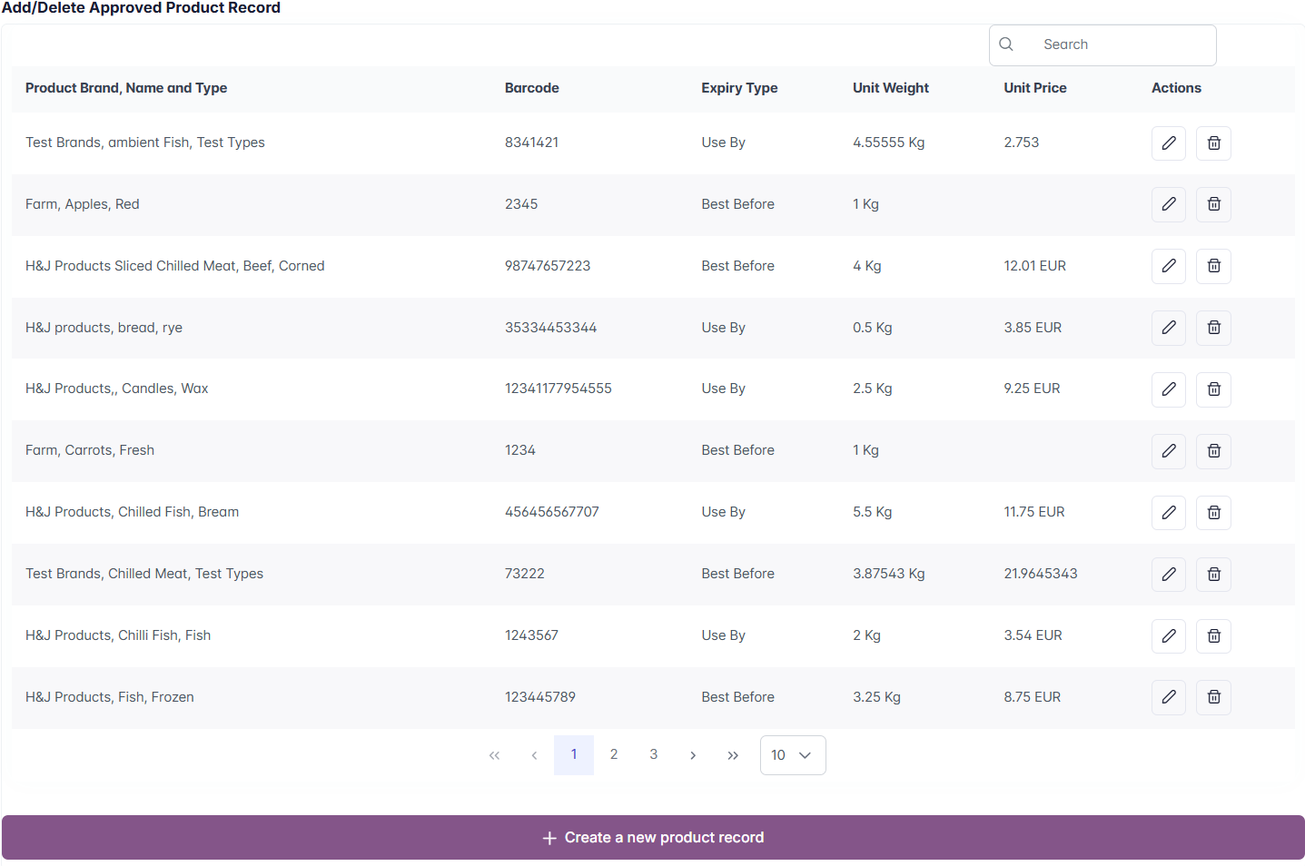The image size is (1305, 866).
Task: Click the Search input field
Action: tap(1117, 44)
